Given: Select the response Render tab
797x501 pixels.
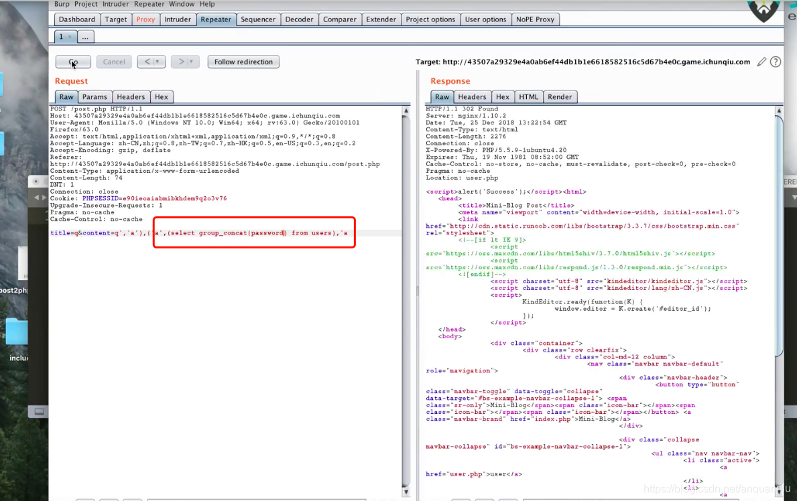Looking at the screenshot, I should [560, 97].
